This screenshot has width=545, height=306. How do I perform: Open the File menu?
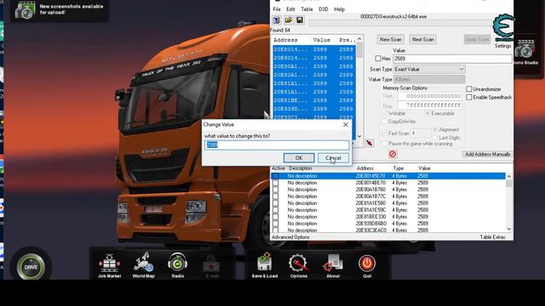[277, 9]
